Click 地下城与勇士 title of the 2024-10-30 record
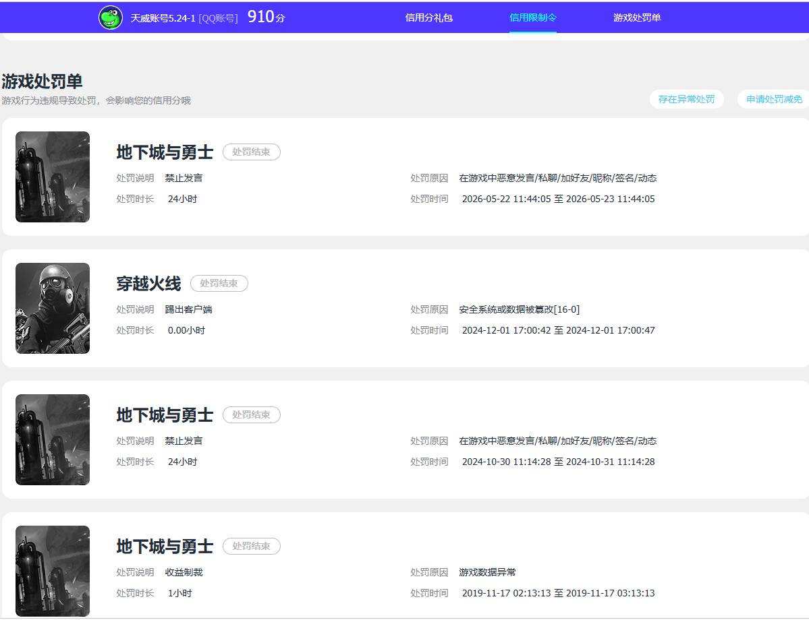 pos(165,415)
